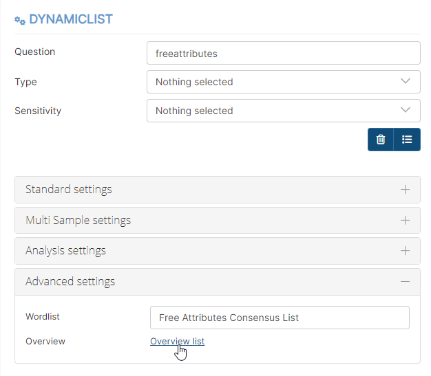Click the minus icon on Advanced settings
This screenshot has height=376, width=431.
[x=405, y=282]
